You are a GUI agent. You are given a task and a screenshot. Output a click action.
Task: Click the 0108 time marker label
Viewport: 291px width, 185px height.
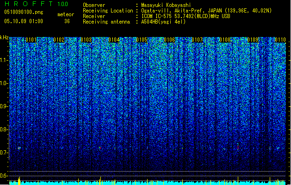point(225,40)
